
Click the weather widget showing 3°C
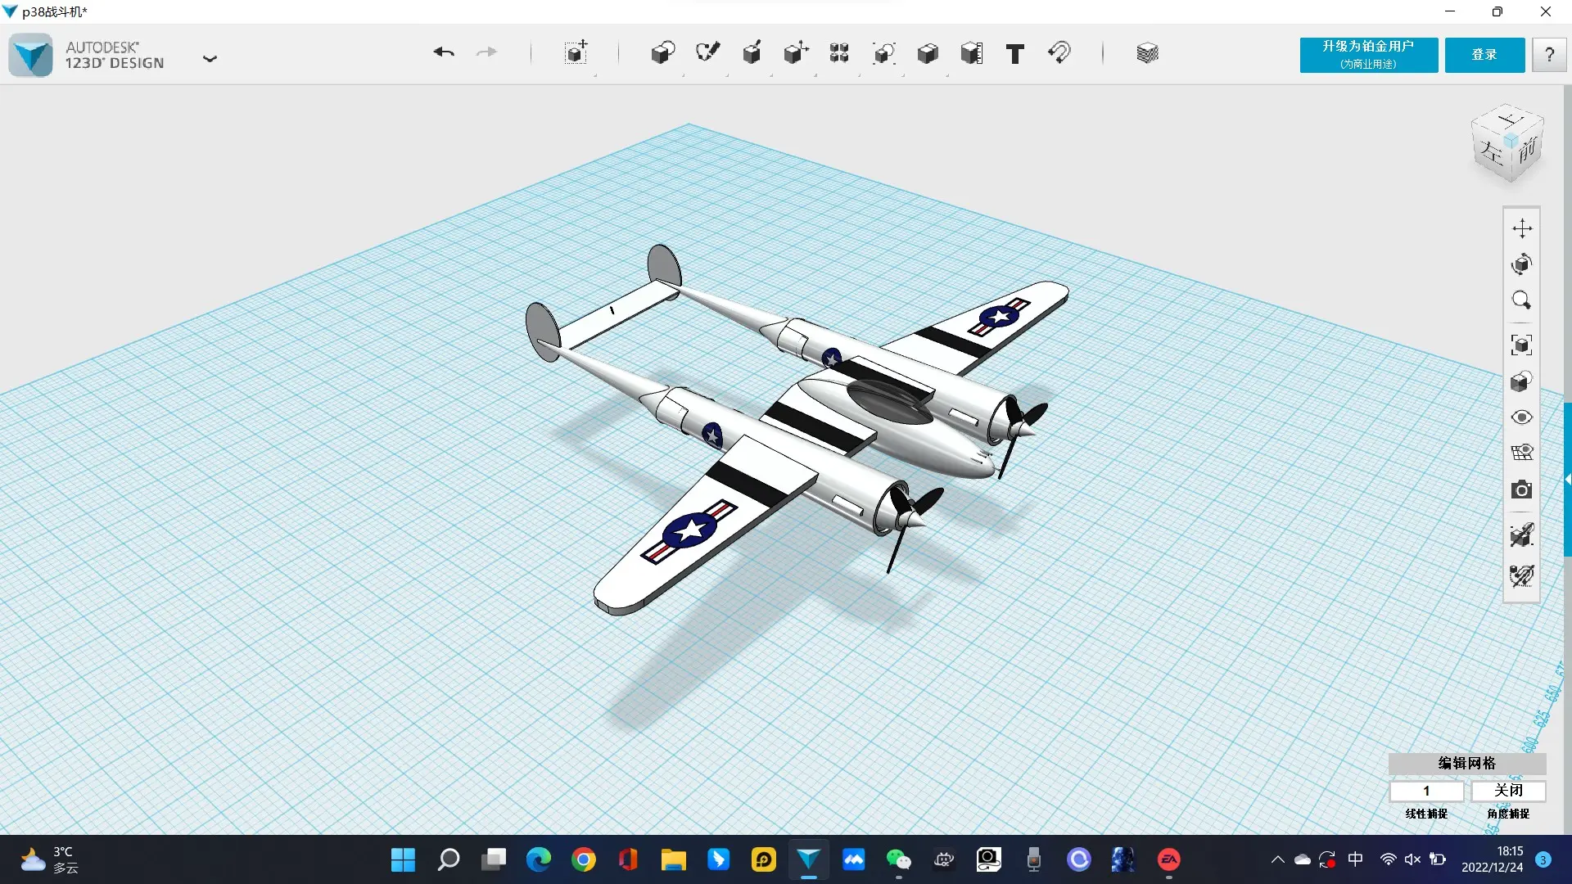(x=51, y=859)
